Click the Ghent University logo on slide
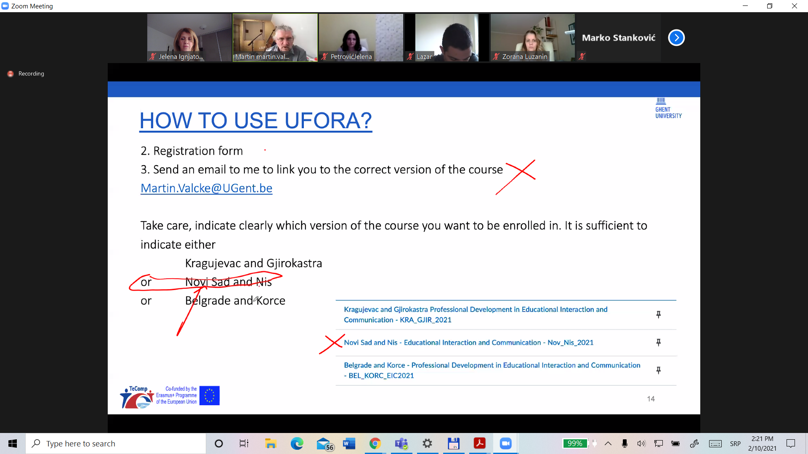This screenshot has width=808, height=454. [x=668, y=108]
